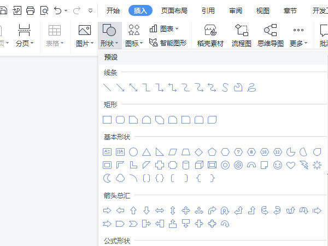328x246 pixels.
Task: Switch to the 审阅 Review tab
Action: (x=236, y=10)
